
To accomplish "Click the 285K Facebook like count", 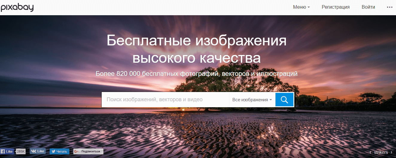I will [x=21, y=151].
